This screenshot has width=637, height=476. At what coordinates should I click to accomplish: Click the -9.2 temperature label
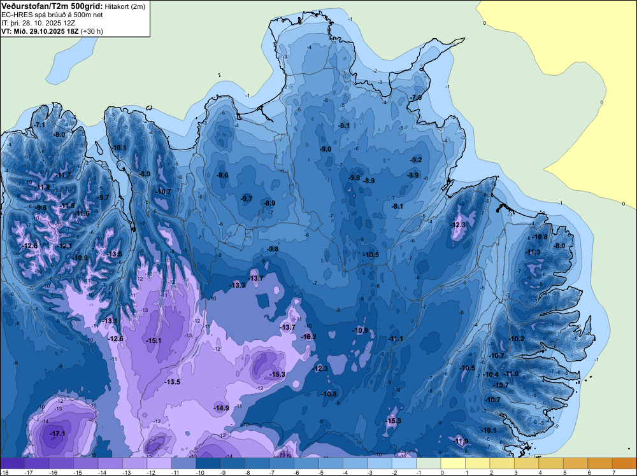pyautogui.click(x=416, y=160)
